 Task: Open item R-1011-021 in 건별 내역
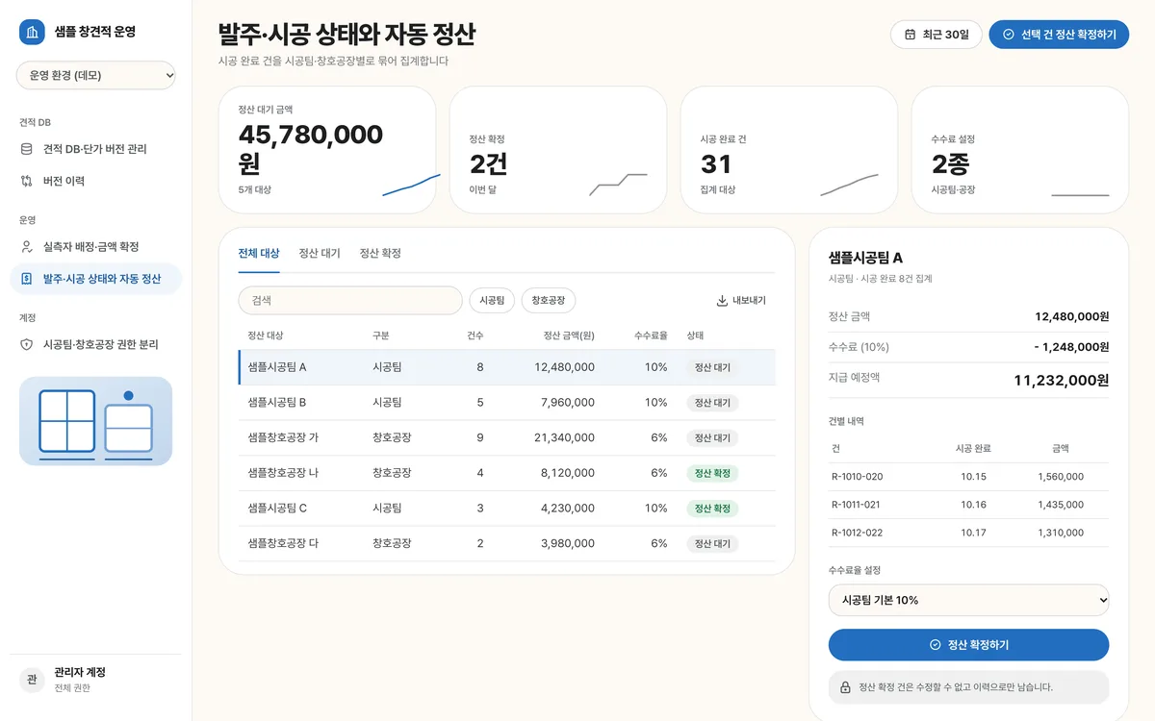(968, 505)
